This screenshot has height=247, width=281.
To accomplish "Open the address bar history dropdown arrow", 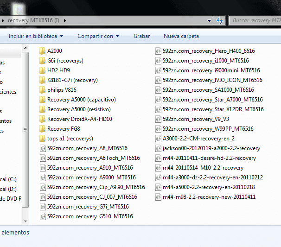I will click(209, 20).
